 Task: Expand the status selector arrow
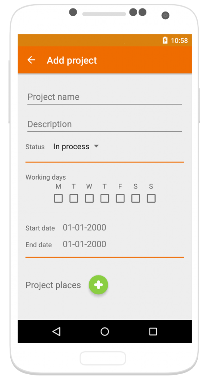point(96,146)
